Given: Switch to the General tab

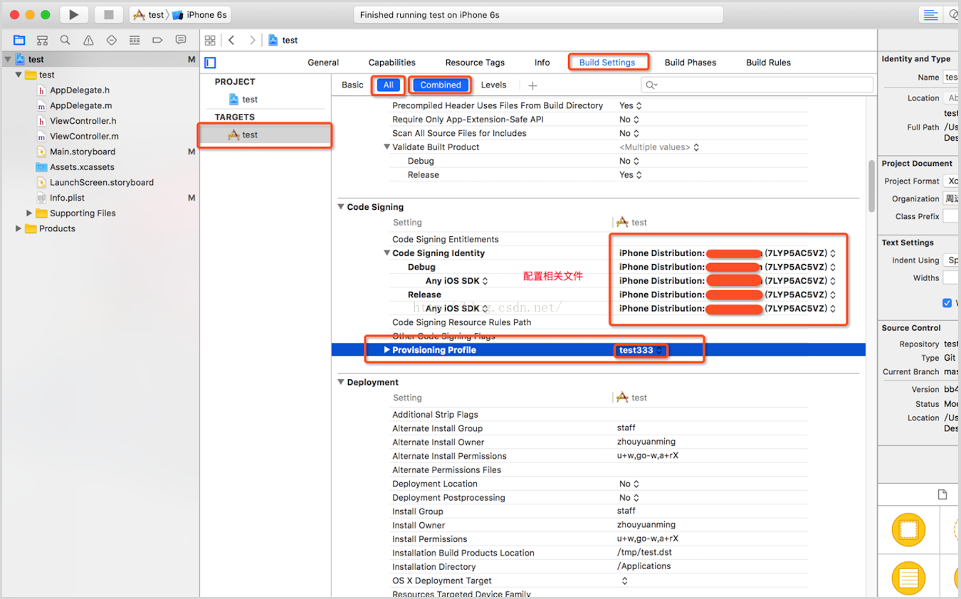Looking at the screenshot, I should (323, 63).
